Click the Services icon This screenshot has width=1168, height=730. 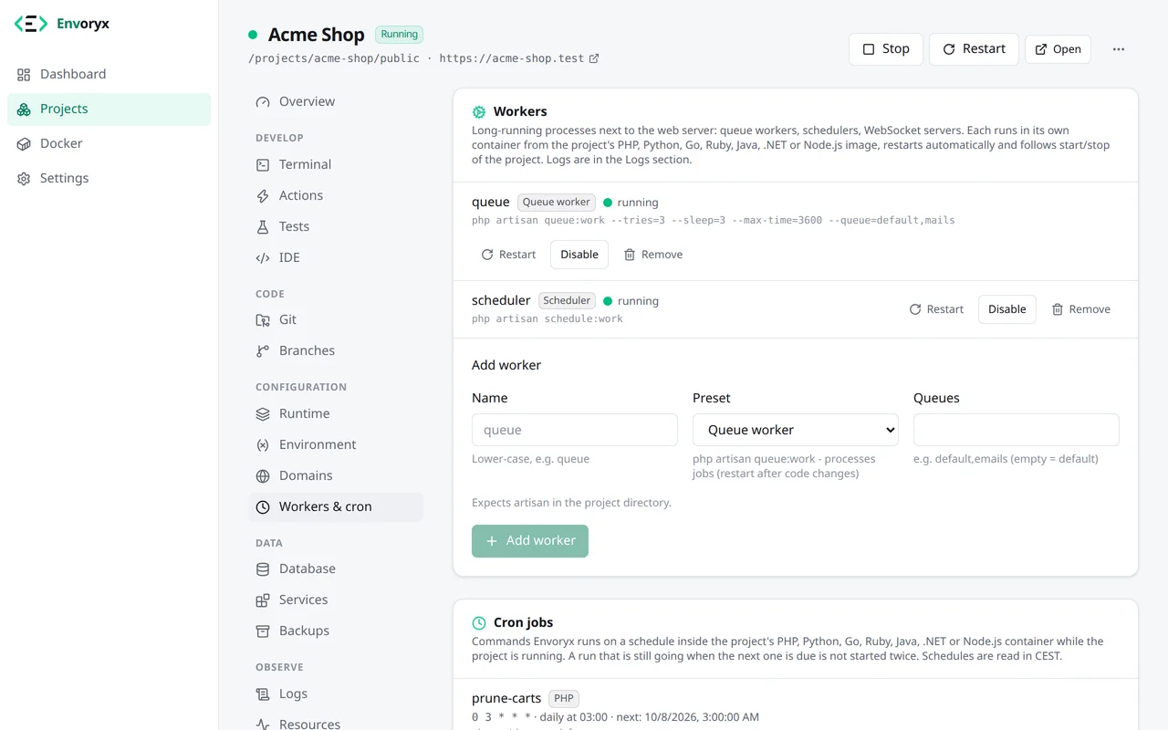(263, 600)
